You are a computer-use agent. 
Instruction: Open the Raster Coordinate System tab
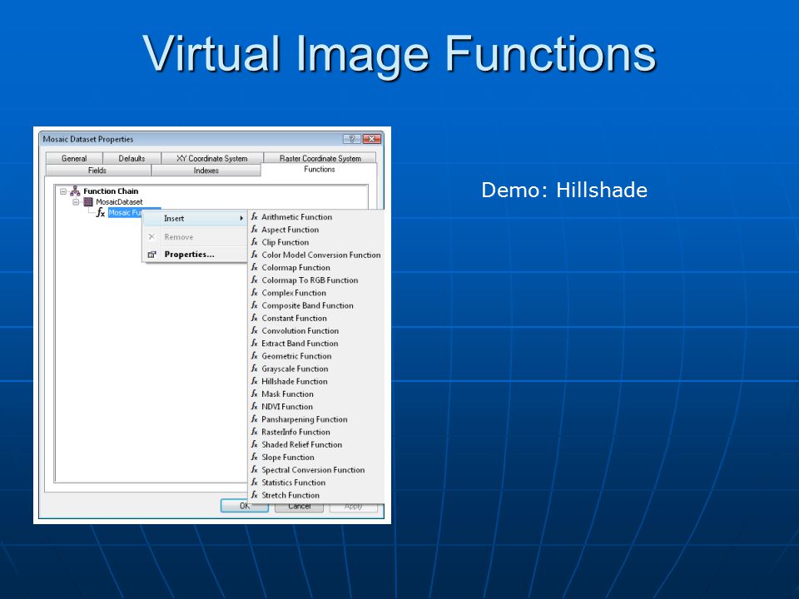coord(320,158)
